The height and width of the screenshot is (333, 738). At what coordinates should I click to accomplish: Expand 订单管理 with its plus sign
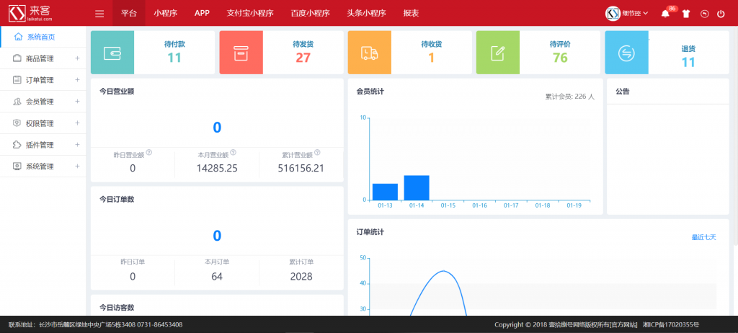click(x=77, y=80)
